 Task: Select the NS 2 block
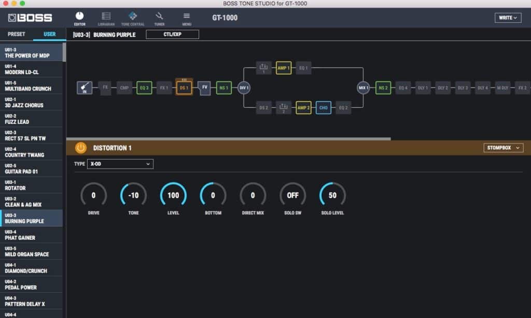pos(383,88)
